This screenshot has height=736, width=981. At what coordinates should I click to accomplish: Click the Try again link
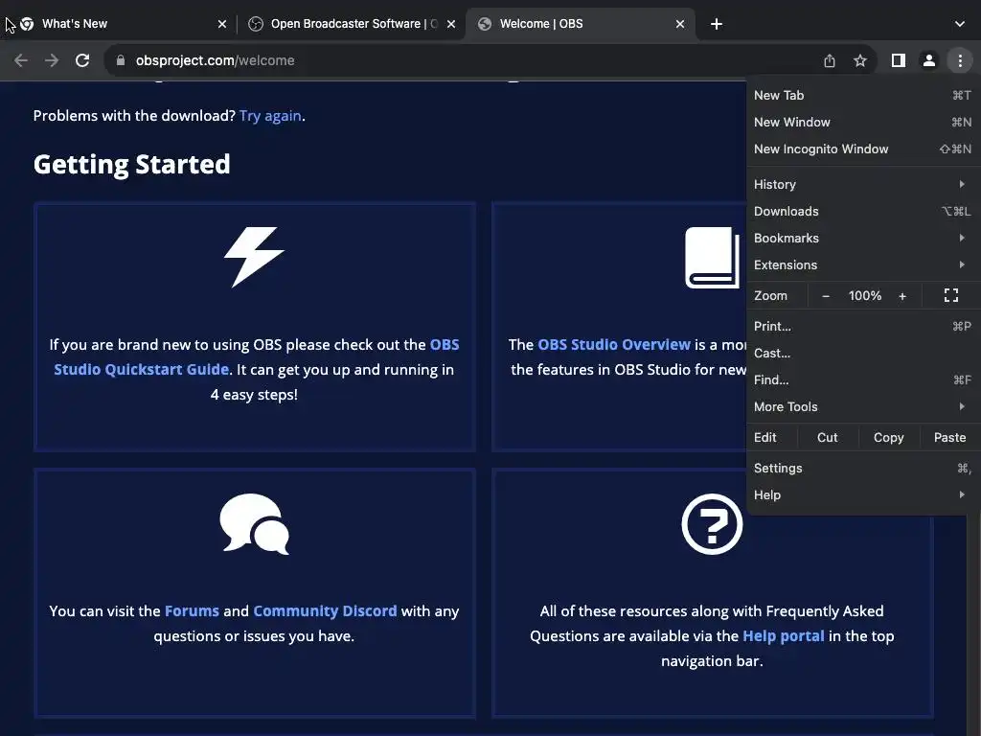click(x=270, y=116)
